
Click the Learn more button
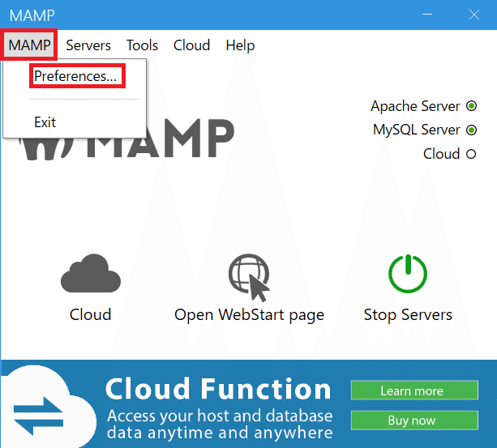[x=414, y=390]
